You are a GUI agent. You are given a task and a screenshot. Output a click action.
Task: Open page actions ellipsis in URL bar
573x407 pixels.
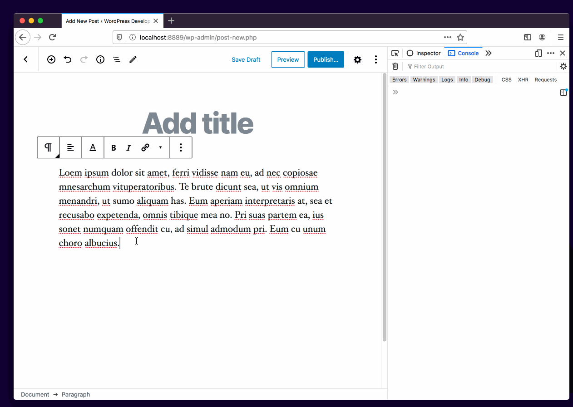(448, 37)
